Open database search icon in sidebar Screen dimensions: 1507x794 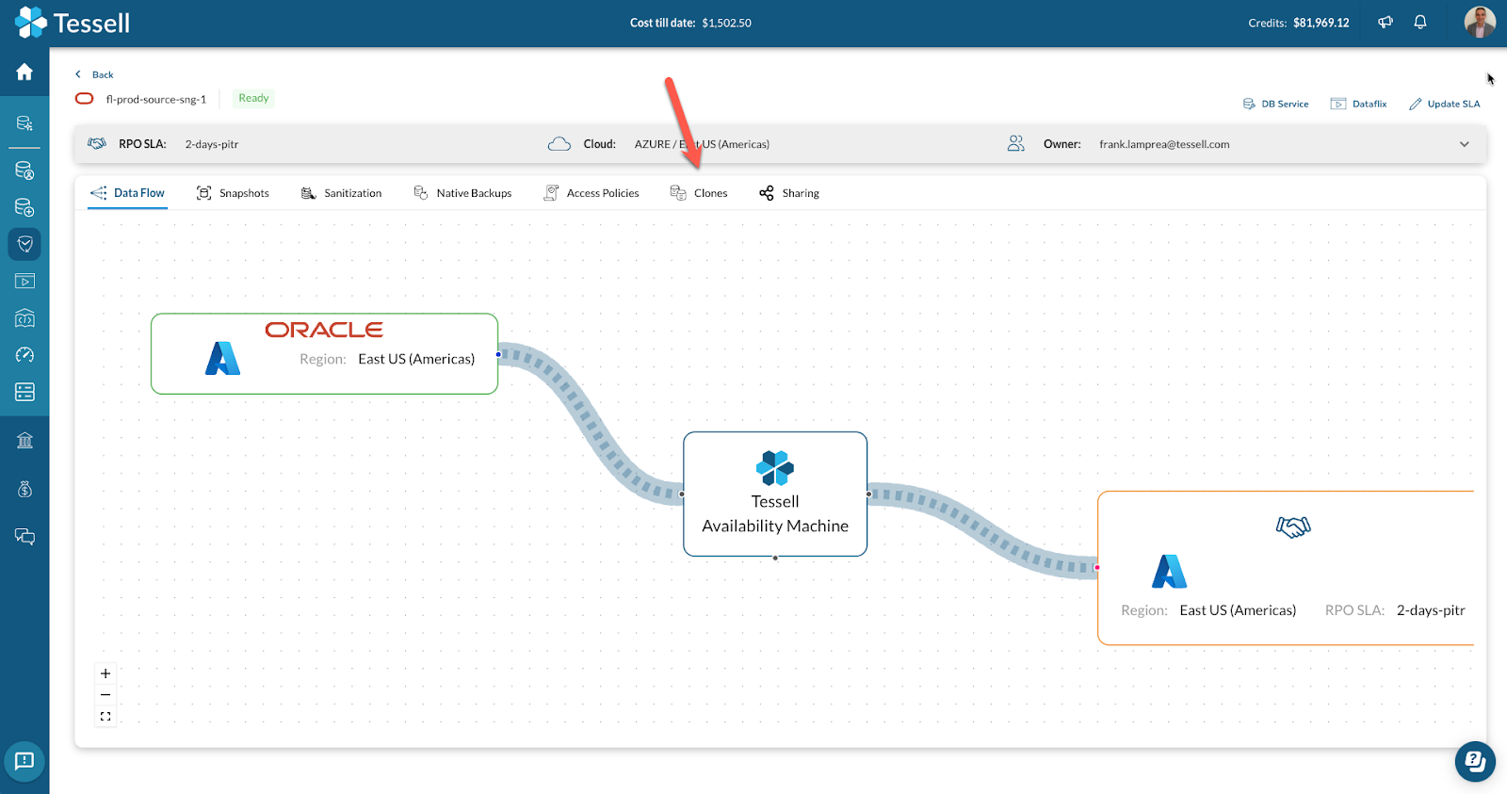tap(24, 123)
